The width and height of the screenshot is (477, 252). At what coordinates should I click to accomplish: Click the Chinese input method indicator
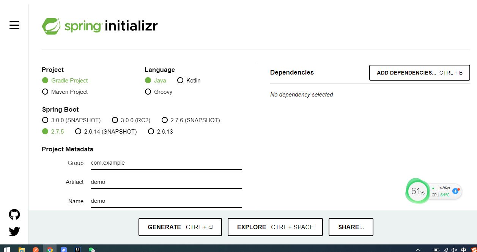pos(464,250)
